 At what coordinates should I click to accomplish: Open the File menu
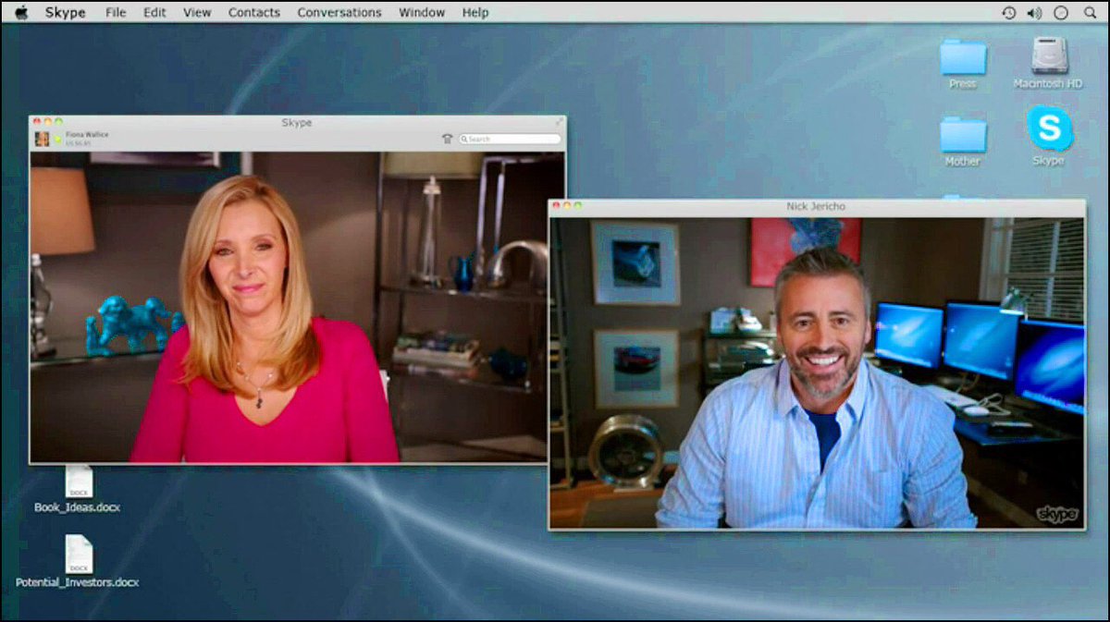(x=116, y=13)
